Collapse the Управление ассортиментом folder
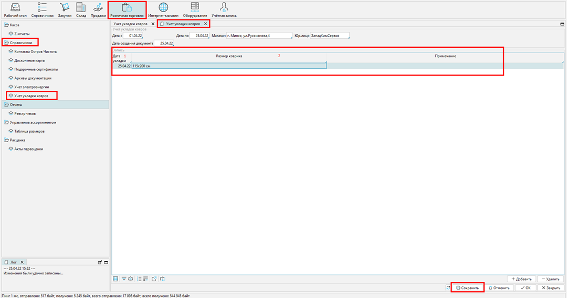This screenshot has width=567, height=298. click(7, 122)
